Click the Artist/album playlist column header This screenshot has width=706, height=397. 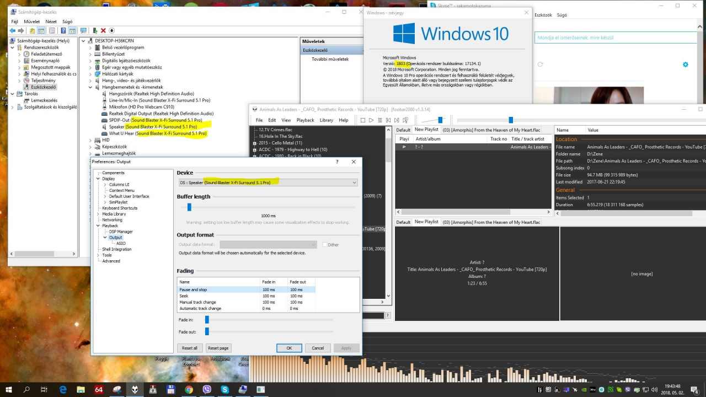(x=427, y=139)
